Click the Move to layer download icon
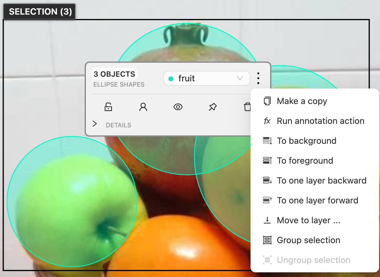380x277 pixels. [267, 220]
